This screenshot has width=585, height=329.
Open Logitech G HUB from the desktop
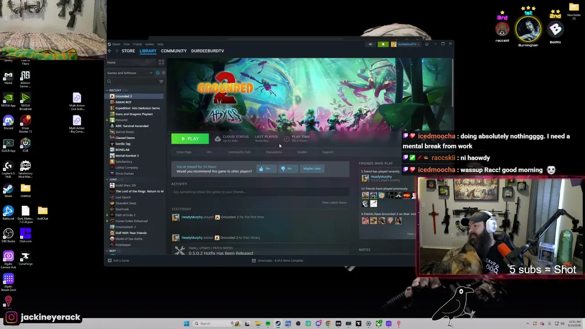8,170
